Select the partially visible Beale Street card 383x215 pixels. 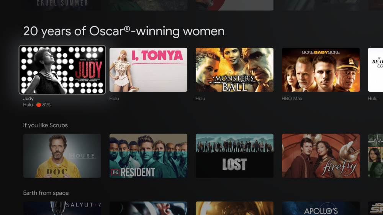pyautogui.click(x=375, y=70)
